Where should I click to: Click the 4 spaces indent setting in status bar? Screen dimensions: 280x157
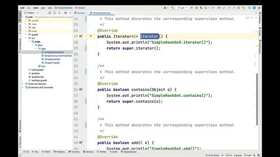[x=238, y=155]
